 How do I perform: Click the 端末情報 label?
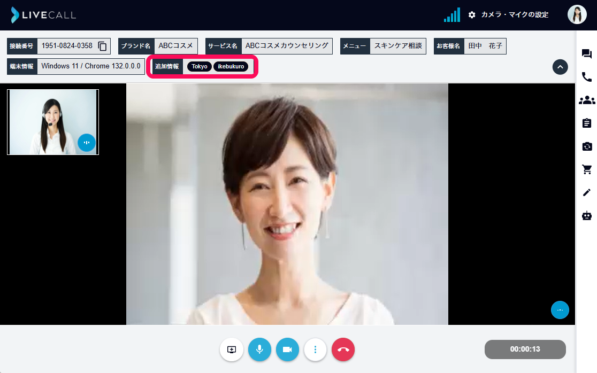pos(22,67)
